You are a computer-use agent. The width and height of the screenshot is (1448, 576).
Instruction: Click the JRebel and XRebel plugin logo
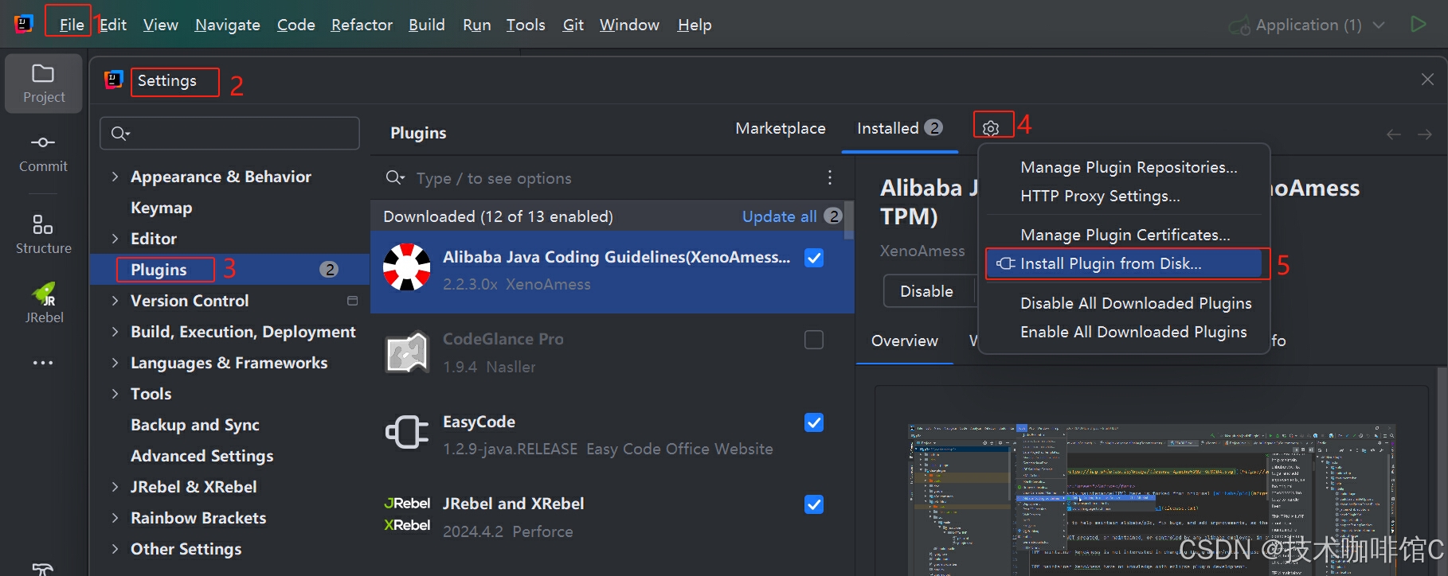coord(407,514)
